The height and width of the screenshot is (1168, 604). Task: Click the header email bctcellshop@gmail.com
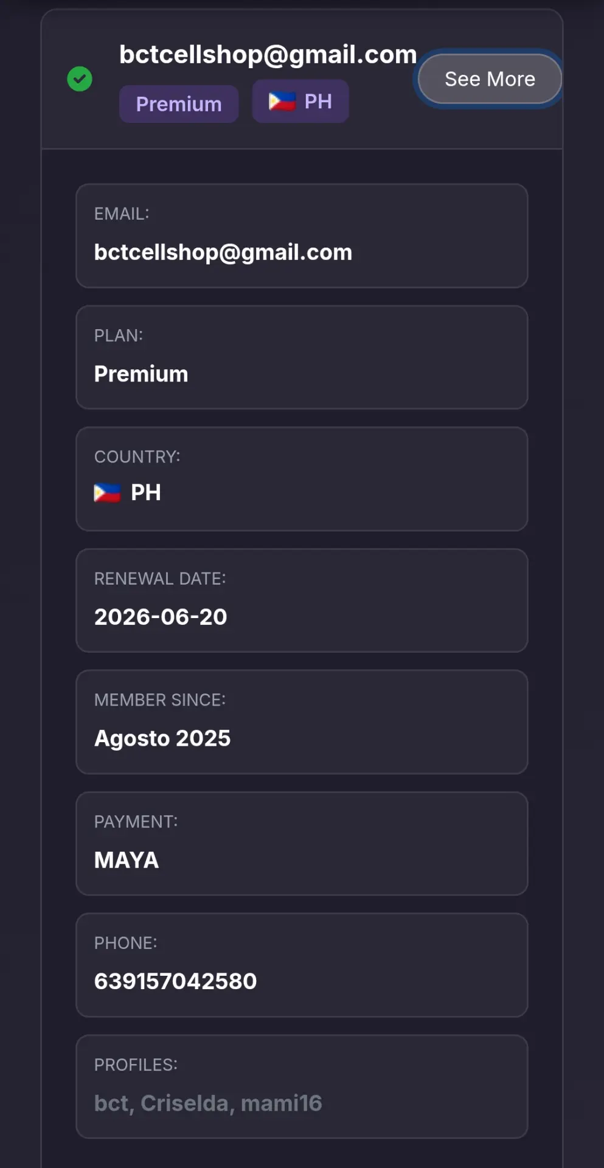pos(268,55)
